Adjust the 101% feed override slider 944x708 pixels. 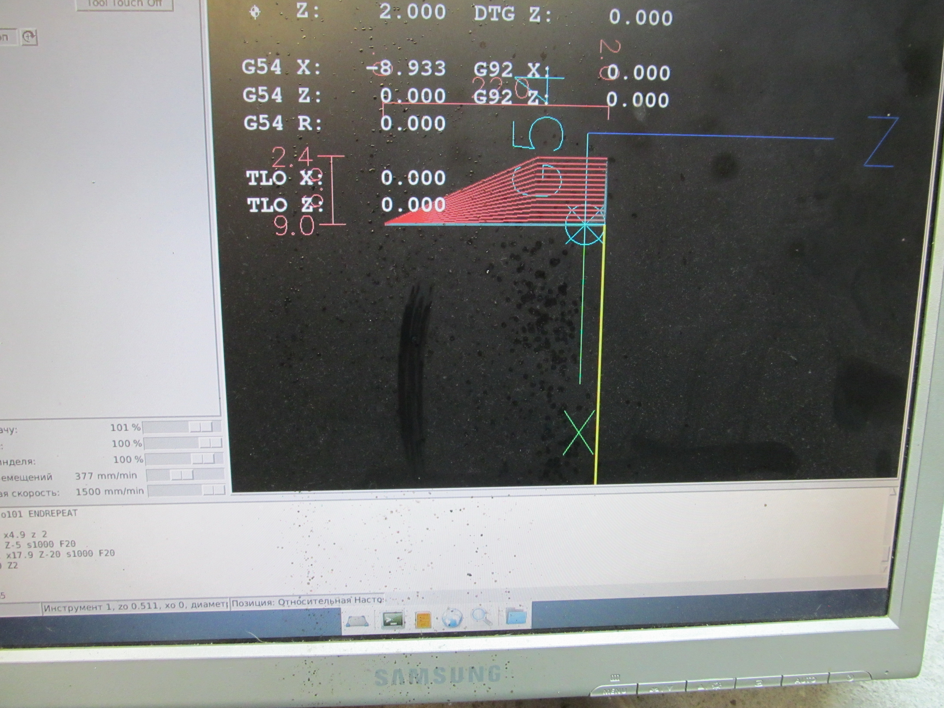tap(200, 427)
